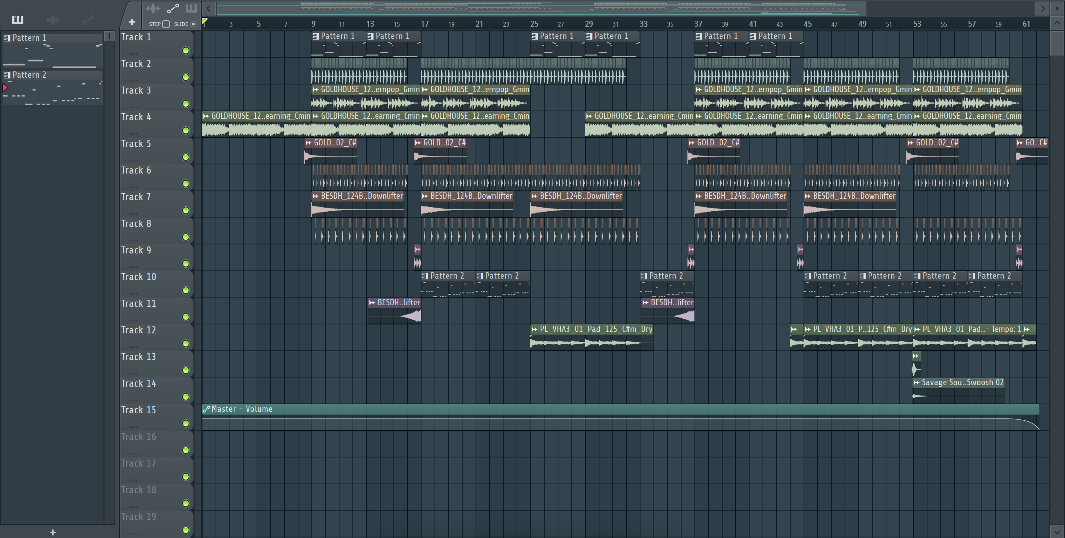
Task: Mute Track 15 with its green LED
Action: [x=186, y=423]
